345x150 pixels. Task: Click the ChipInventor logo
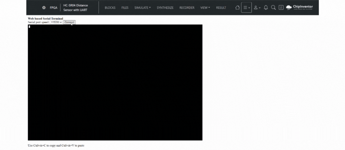click(299, 7)
